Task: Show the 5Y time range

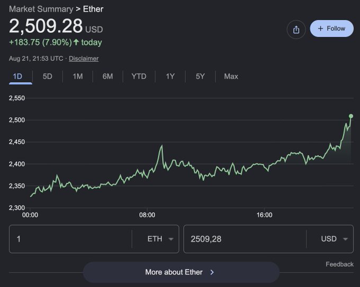Action: 200,76
